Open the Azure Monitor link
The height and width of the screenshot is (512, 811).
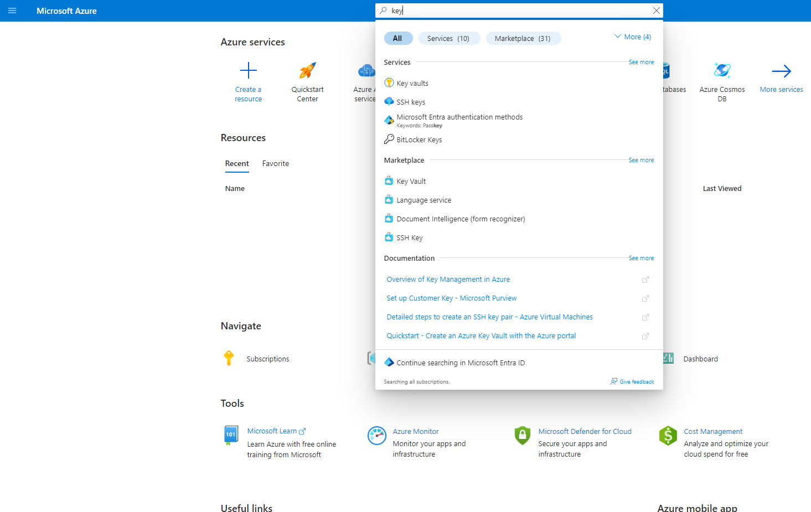pos(416,432)
